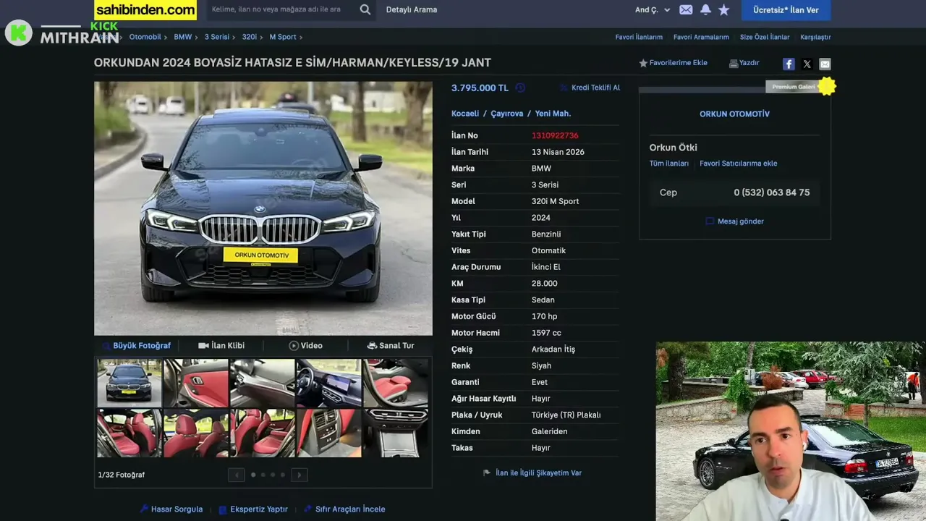Share the listing on X
The image size is (926, 521).
[807, 64]
